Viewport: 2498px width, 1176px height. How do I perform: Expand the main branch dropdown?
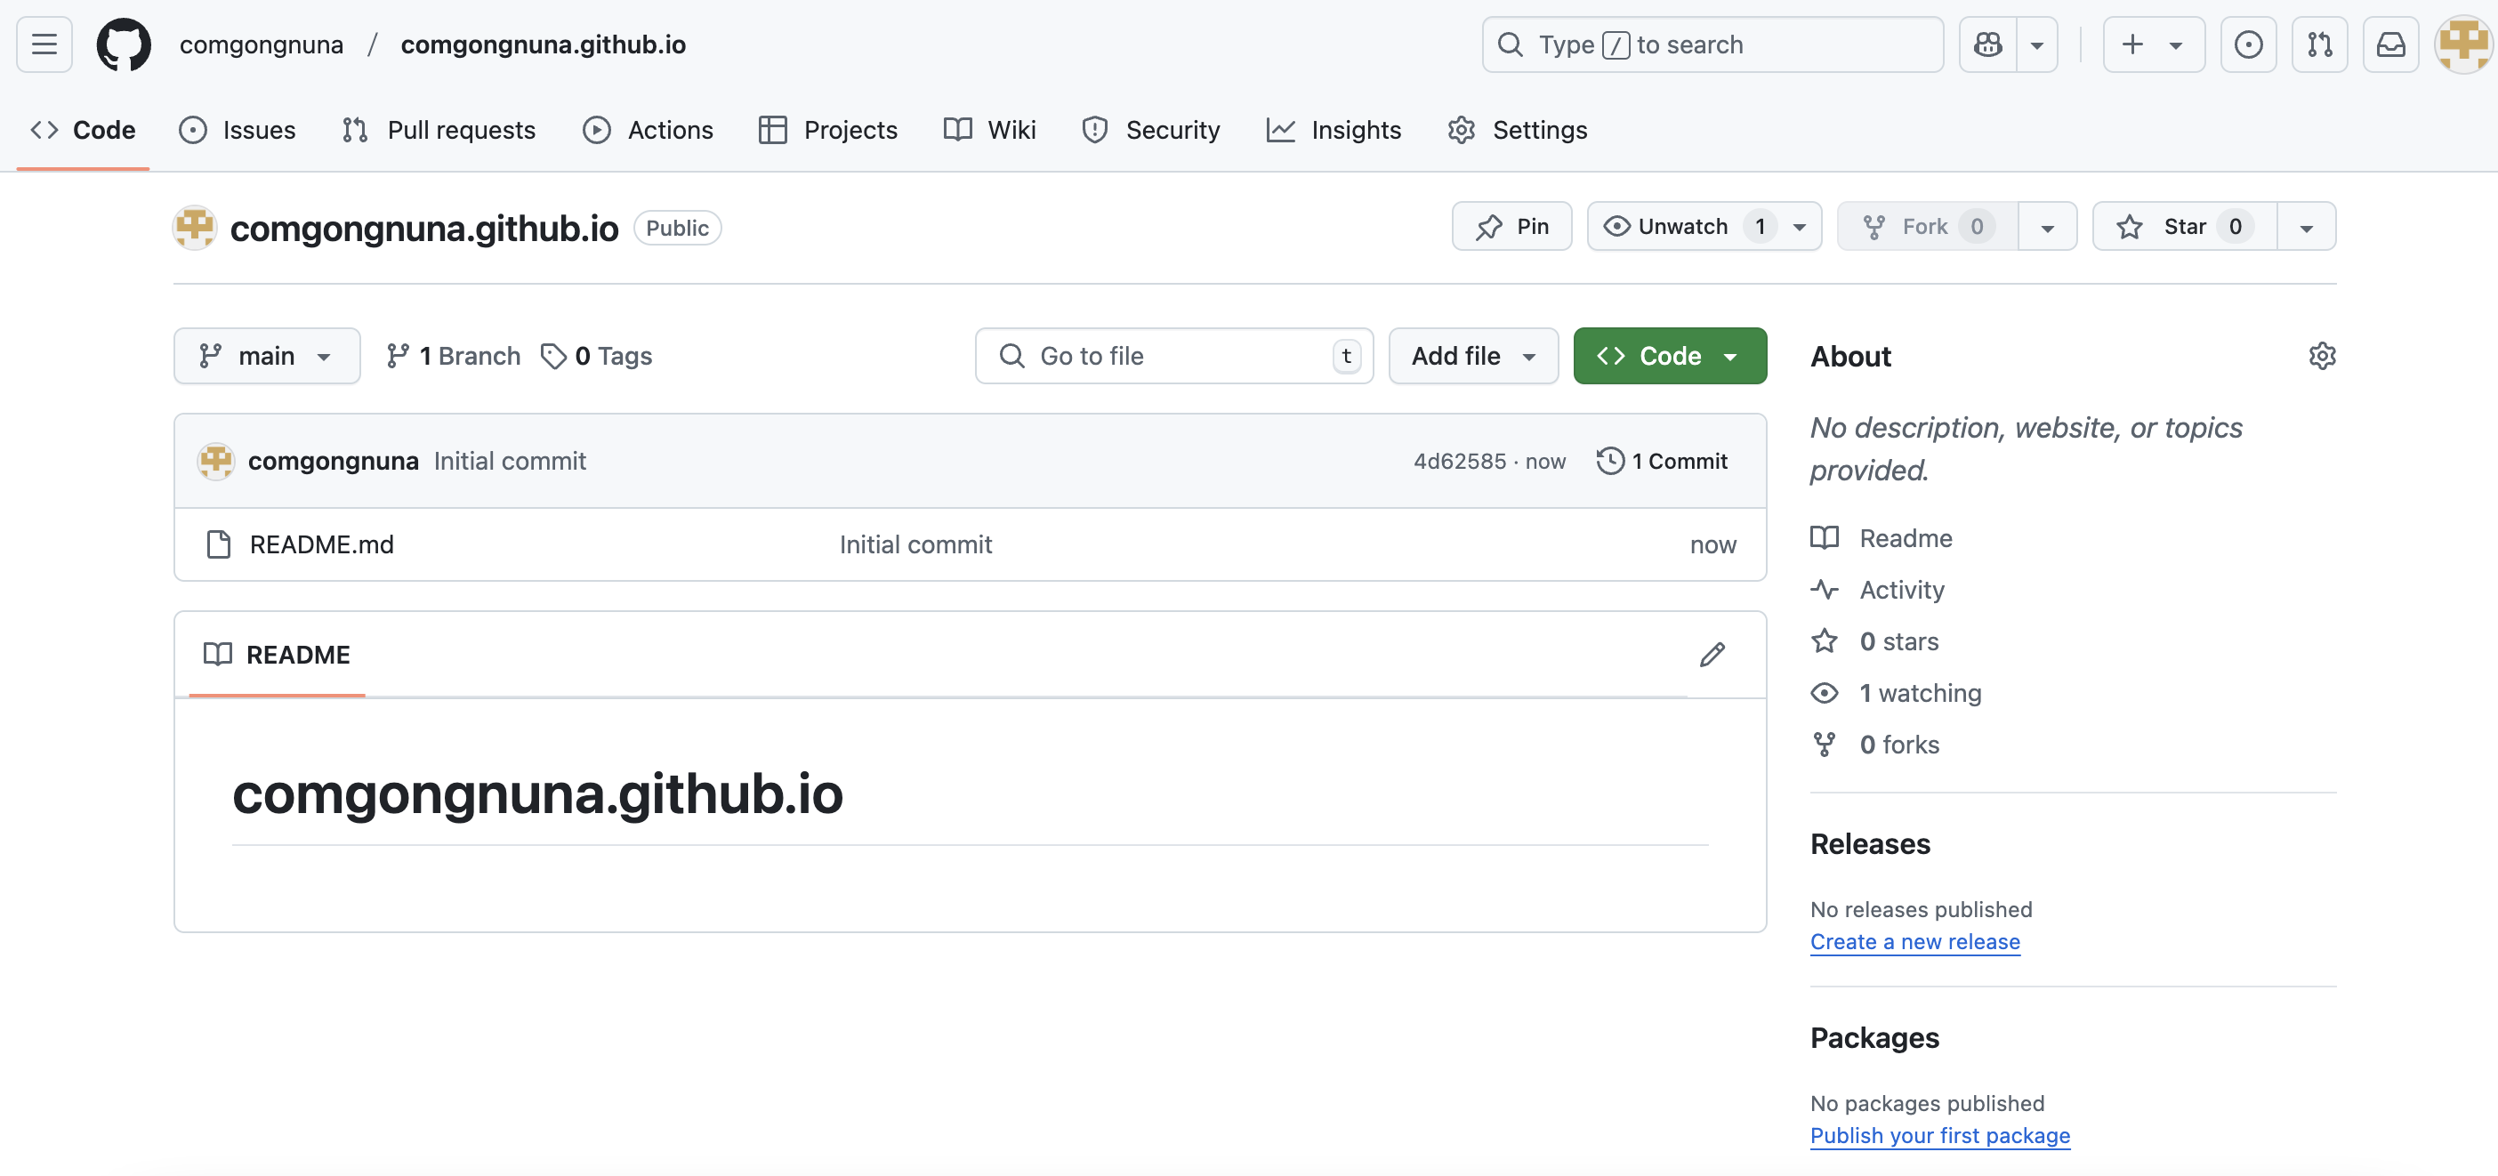click(x=267, y=356)
